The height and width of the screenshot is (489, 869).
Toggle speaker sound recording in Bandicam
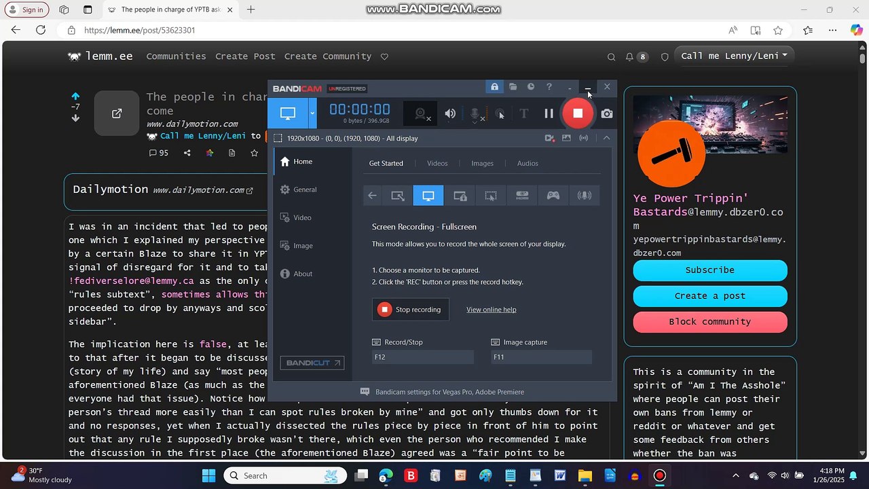[450, 113]
